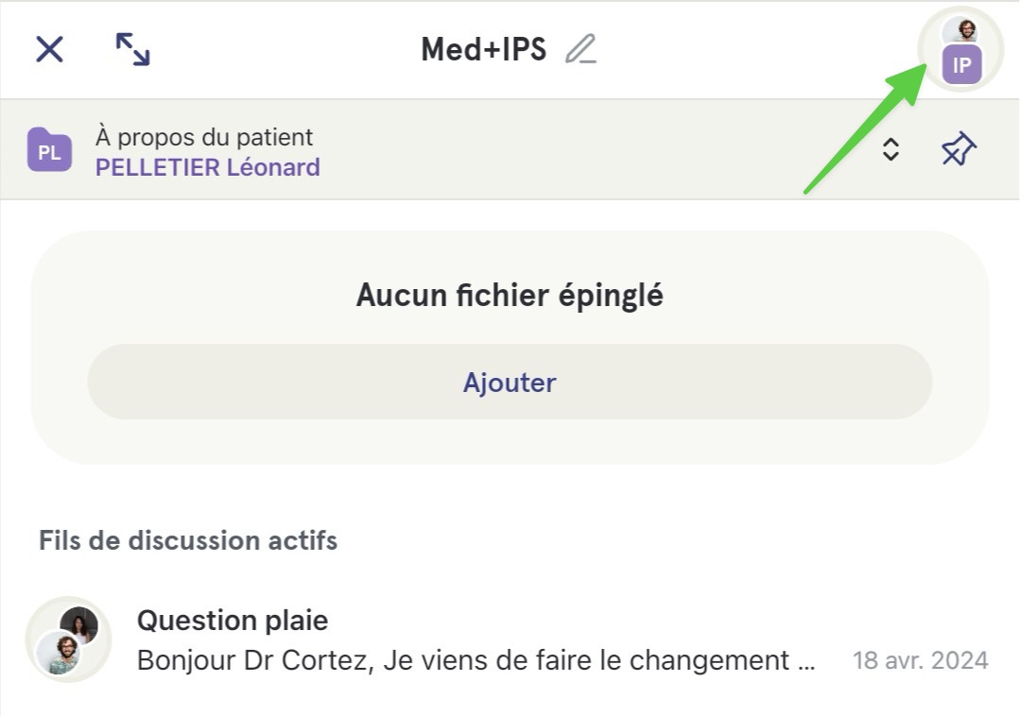Toggle the pinned files pin icon
This screenshot has width=1020, height=716.
point(959,149)
